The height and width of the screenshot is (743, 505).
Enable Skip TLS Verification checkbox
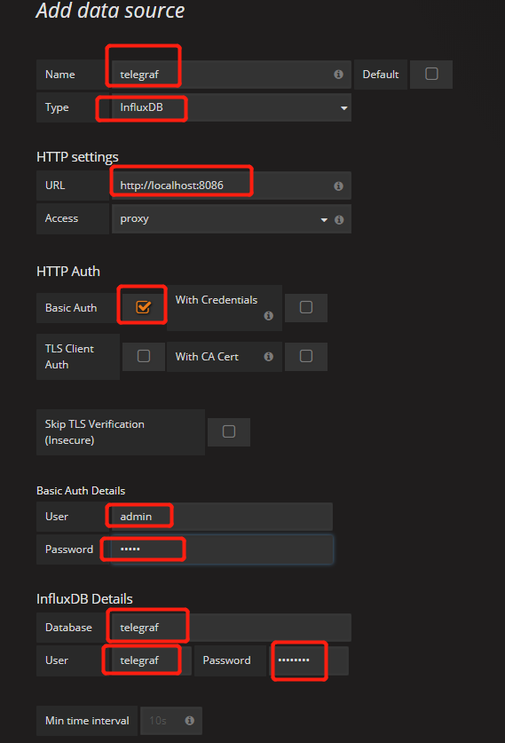(x=229, y=431)
